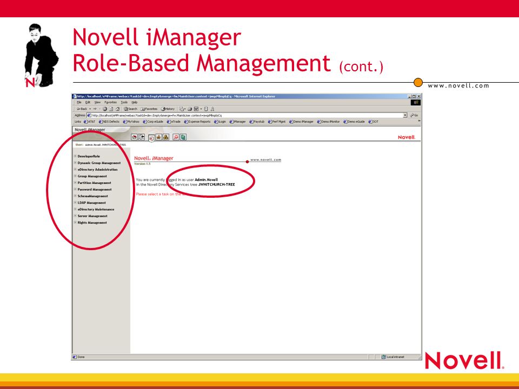Click the Stop loading icon in IE toolbar
This screenshot has width=519, height=389.
point(105,109)
